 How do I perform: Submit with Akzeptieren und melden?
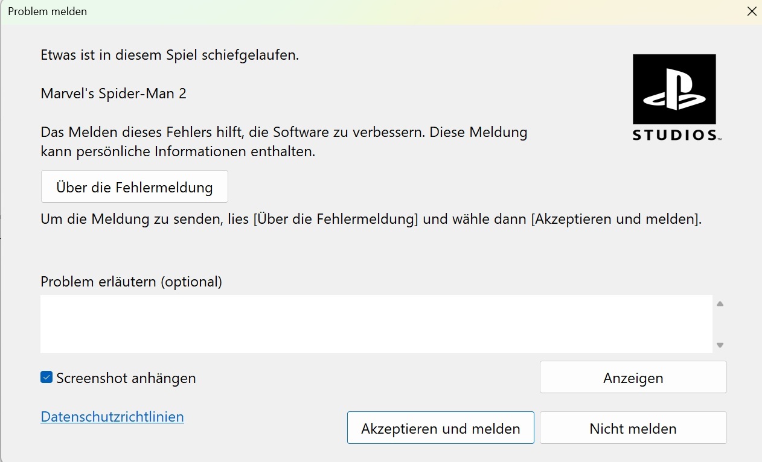coord(440,428)
